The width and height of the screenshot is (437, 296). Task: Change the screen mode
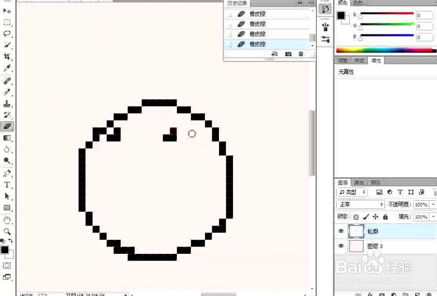pyautogui.click(x=7, y=277)
